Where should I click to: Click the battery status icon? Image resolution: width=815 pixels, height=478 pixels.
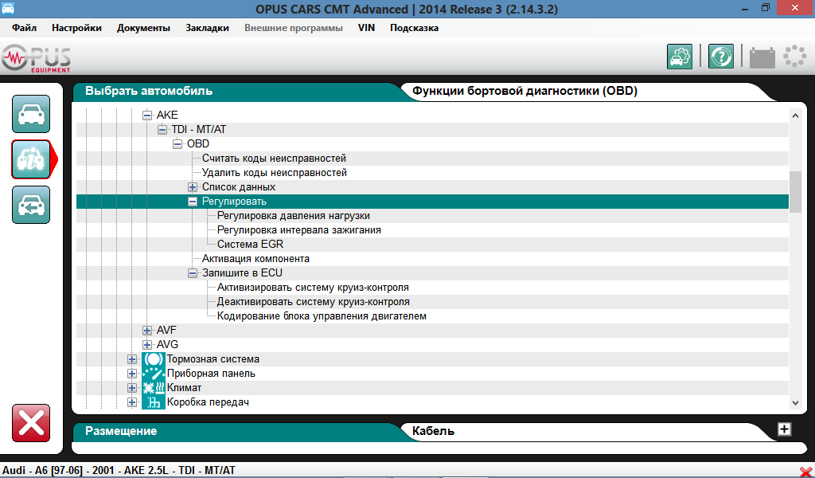762,57
